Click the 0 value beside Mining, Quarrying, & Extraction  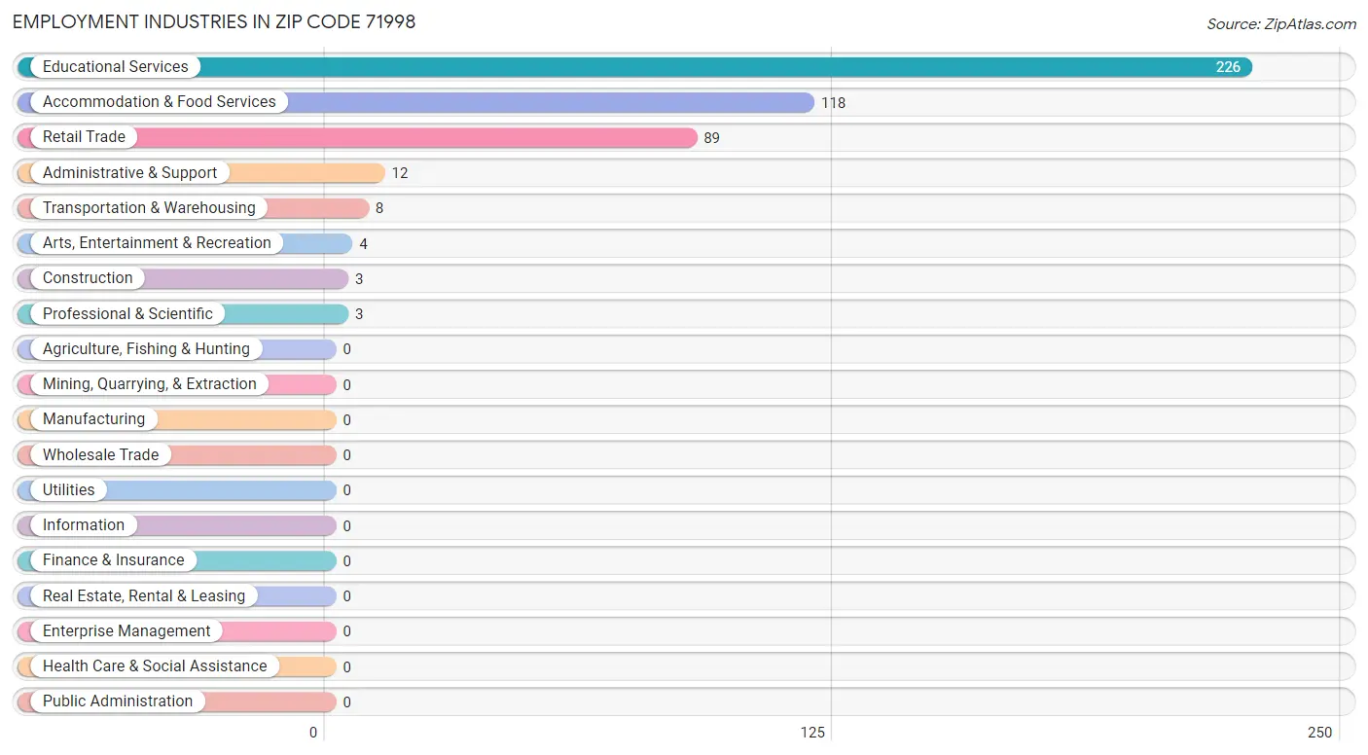coord(346,385)
